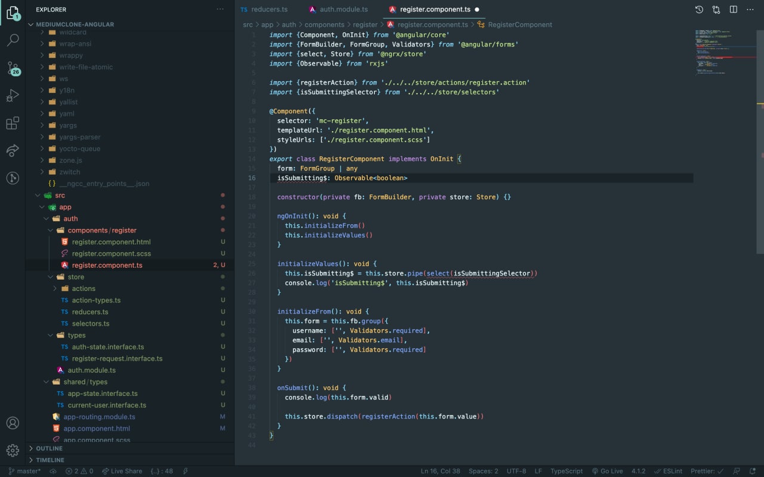Click the 'Ln 16, Col 38' indicator
The image size is (764, 477).
click(440, 471)
